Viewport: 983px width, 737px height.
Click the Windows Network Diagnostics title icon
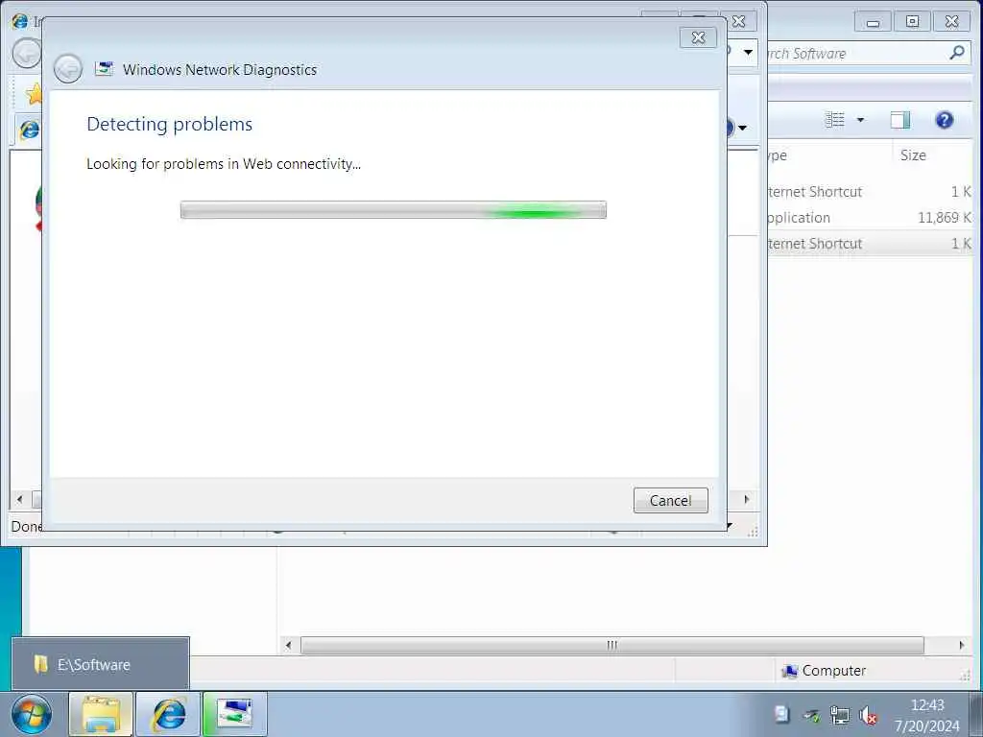pyautogui.click(x=104, y=68)
